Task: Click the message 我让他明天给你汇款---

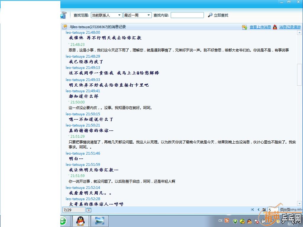Action: point(94,170)
